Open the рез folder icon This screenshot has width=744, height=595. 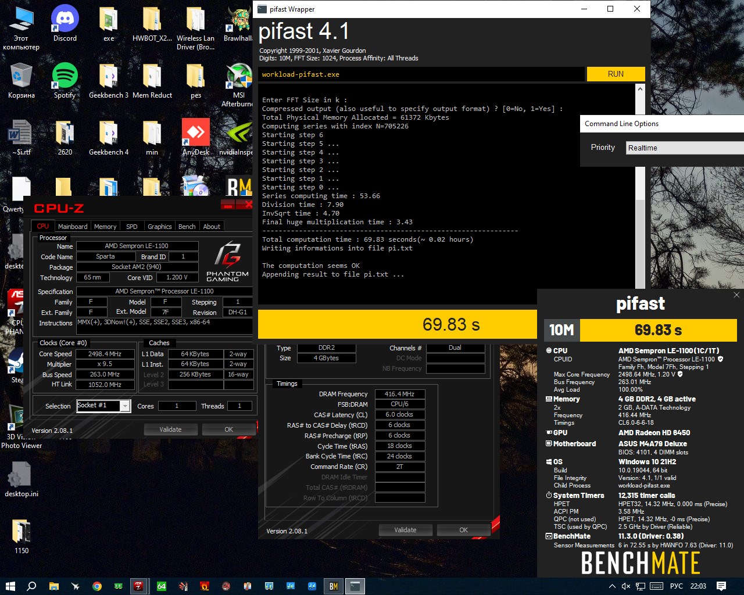pyautogui.click(x=196, y=81)
